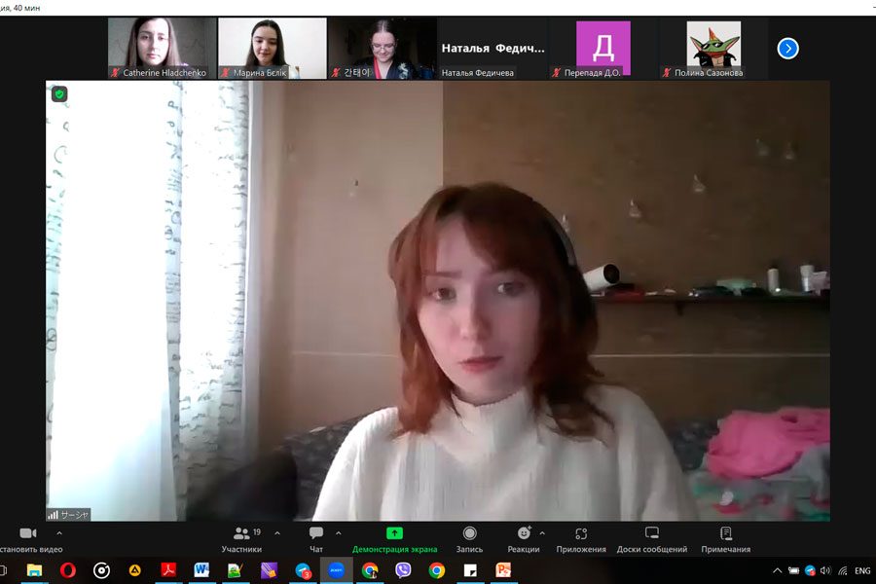Switch to Zoom taskbar icon
Image resolution: width=876 pixels, height=584 pixels.
point(337,570)
